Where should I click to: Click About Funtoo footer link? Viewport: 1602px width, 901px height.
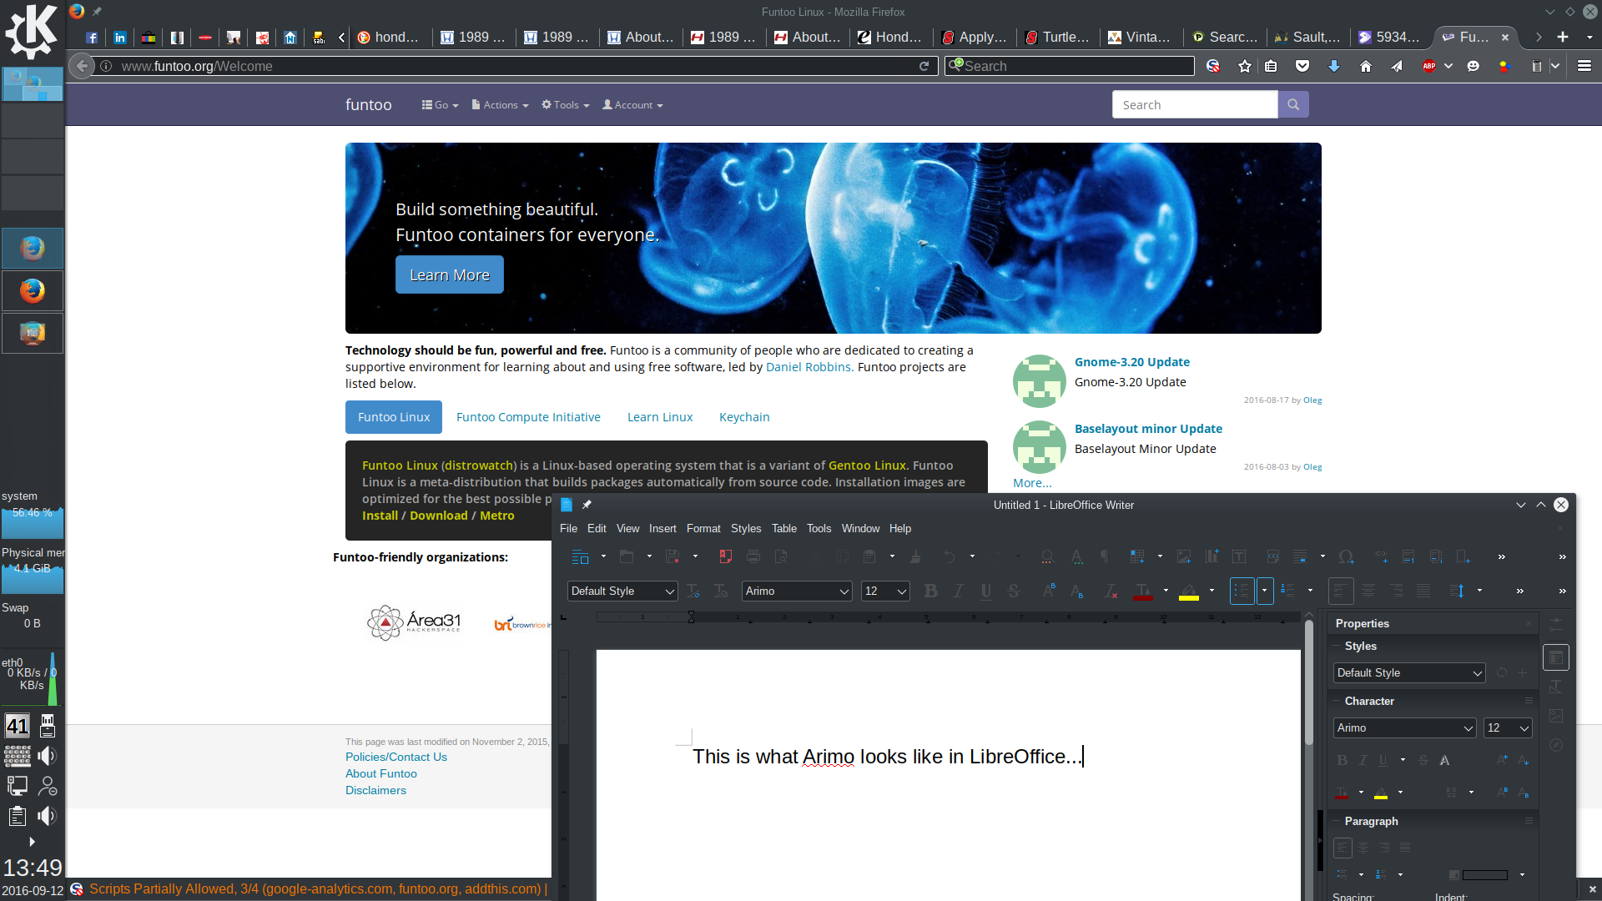tap(381, 773)
